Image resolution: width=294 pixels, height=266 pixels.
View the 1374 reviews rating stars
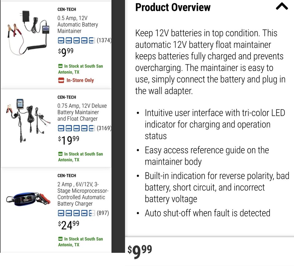click(76, 40)
